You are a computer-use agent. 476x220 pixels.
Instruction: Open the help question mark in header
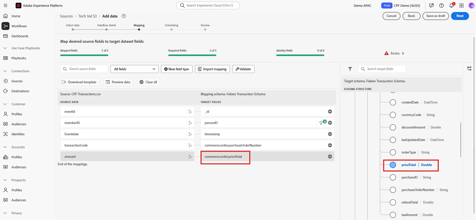tap(441, 5)
